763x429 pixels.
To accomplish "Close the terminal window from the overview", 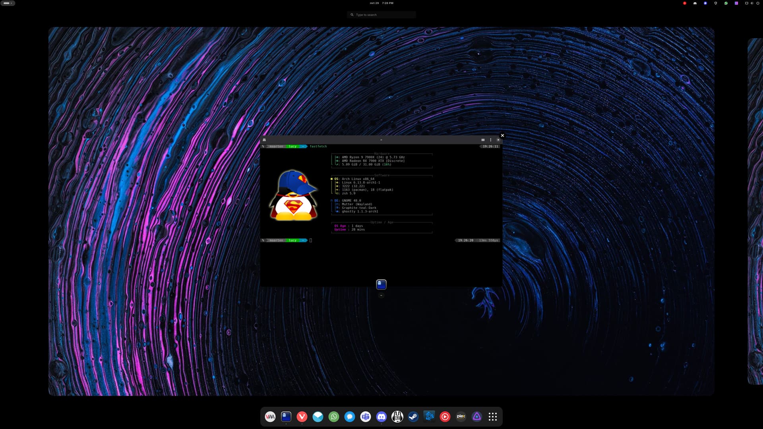I will (502, 135).
